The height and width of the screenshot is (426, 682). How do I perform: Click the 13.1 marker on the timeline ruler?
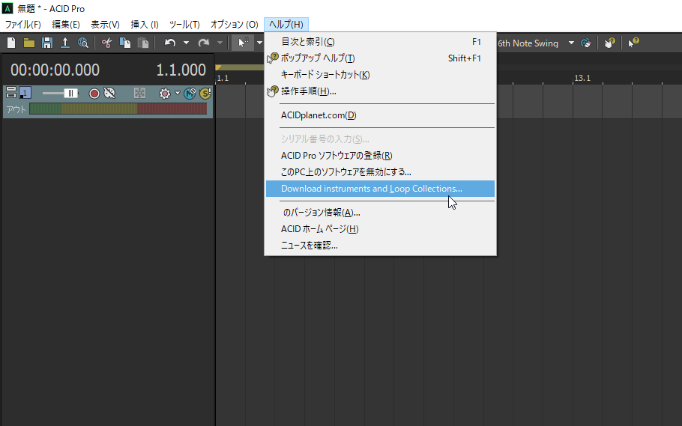582,79
